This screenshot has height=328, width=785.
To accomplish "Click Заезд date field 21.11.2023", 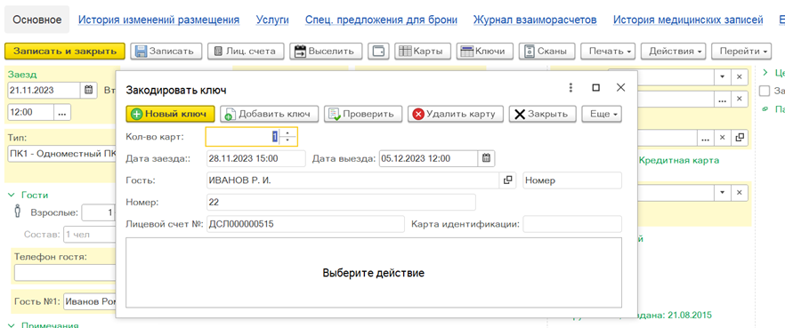I will tap(45, 91).
